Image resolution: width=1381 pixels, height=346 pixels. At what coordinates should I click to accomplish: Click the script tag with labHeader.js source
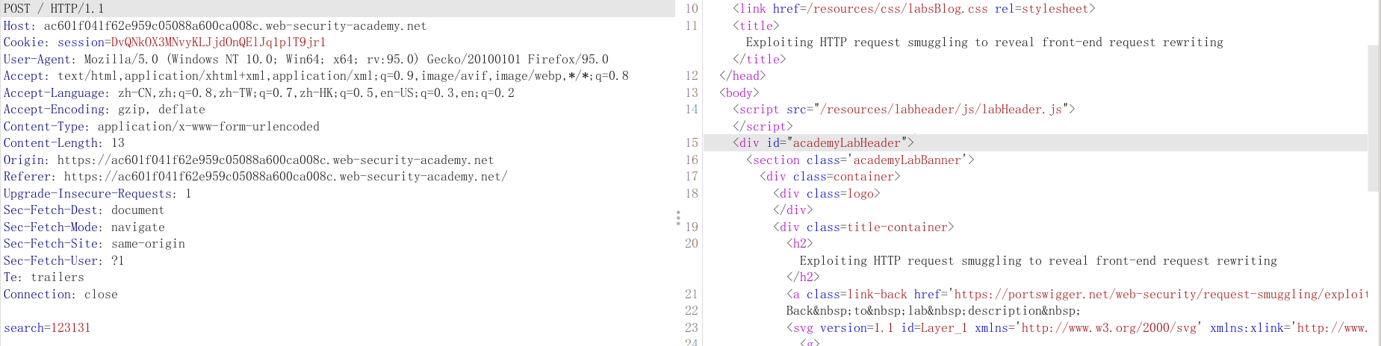point(904,109)
